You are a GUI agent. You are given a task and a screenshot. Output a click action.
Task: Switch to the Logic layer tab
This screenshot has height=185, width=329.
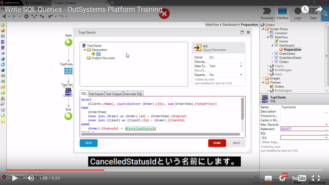point(298,14)
